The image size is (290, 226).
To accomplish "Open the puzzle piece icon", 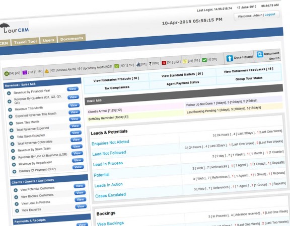I will click(138, 65).
